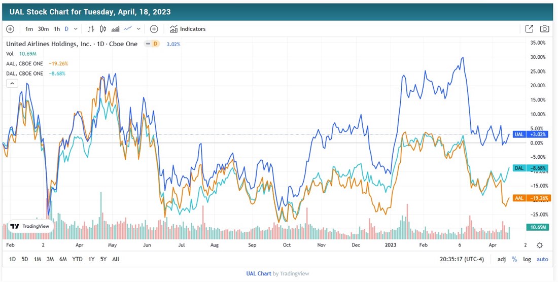
Task: Select the Area chart style icon
Action: pos(115,29)
